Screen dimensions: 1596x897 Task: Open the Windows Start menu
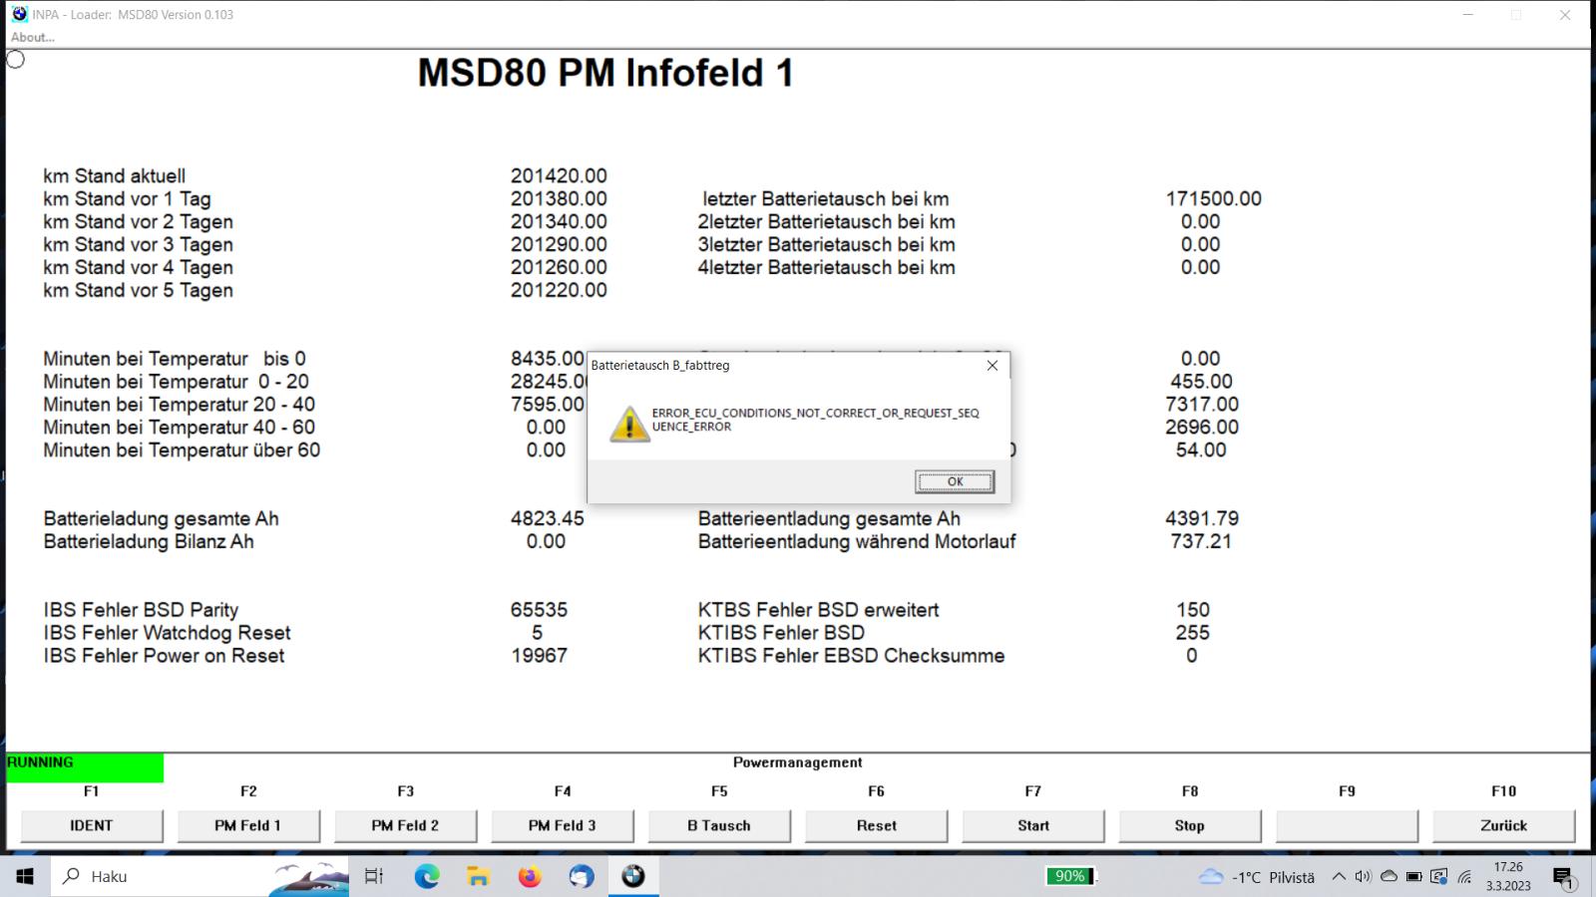tap(25, 876)
